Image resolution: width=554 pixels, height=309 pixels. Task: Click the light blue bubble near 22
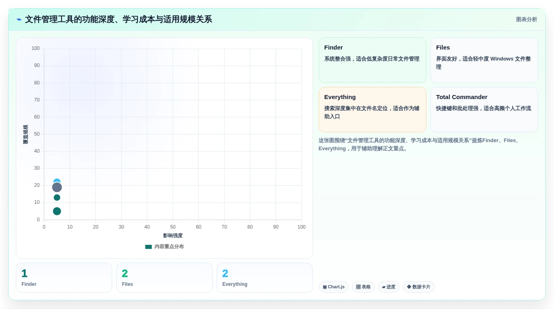(x=57, y=180)
